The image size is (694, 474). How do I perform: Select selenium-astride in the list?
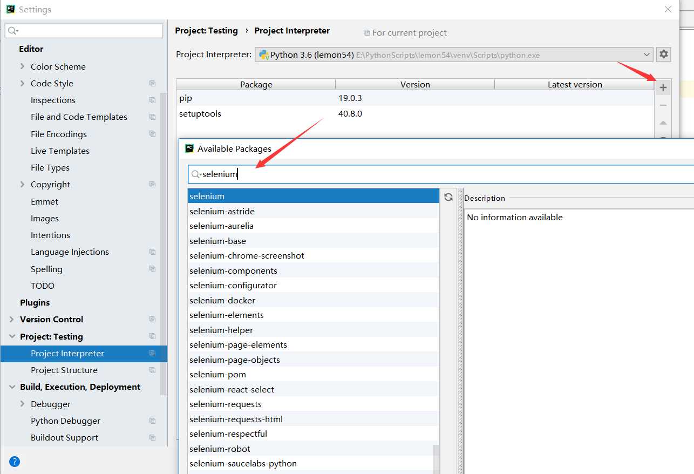pos(314,211)
